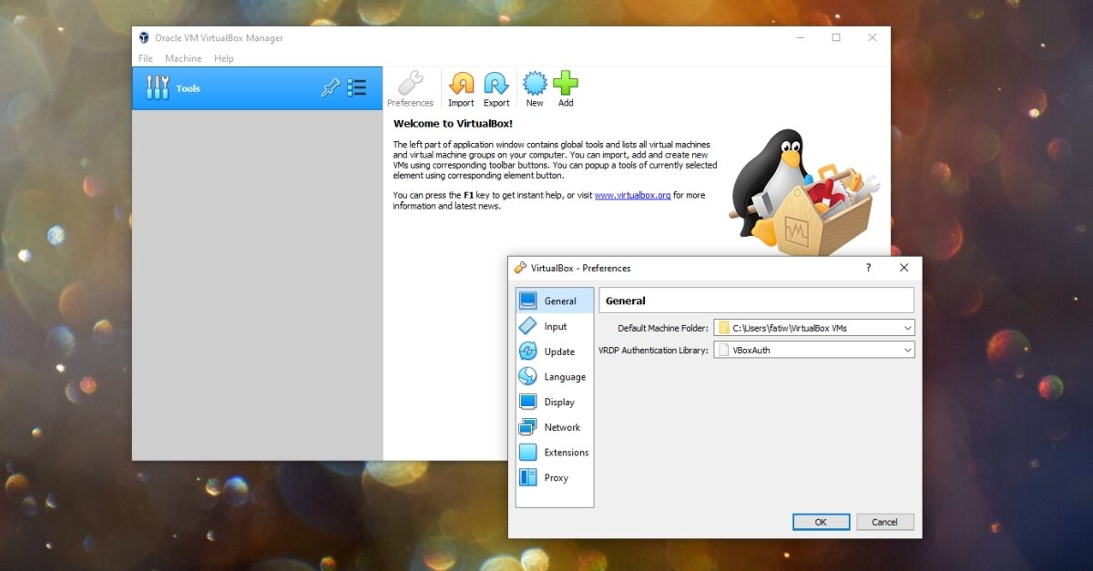Screen dimensions: 1093x571
Task: Click the pin icon in Tools row
Action: (330, 88)
